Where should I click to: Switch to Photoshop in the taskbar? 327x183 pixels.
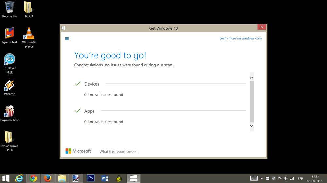[x=91, y=178]
